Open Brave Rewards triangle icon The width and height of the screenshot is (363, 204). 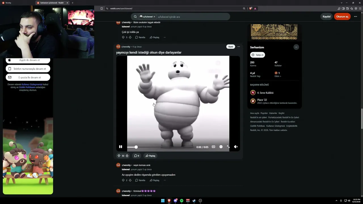click(x=255, y=8)
